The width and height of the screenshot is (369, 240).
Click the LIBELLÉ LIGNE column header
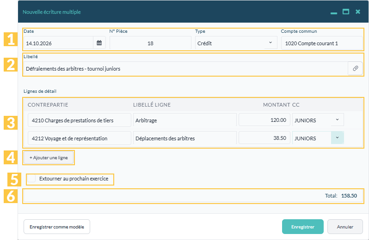point(152,105)
